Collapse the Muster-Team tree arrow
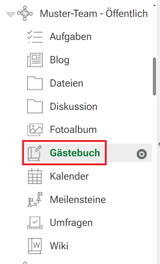The width and height of the screenshot is (160, 264). (10, 15)
